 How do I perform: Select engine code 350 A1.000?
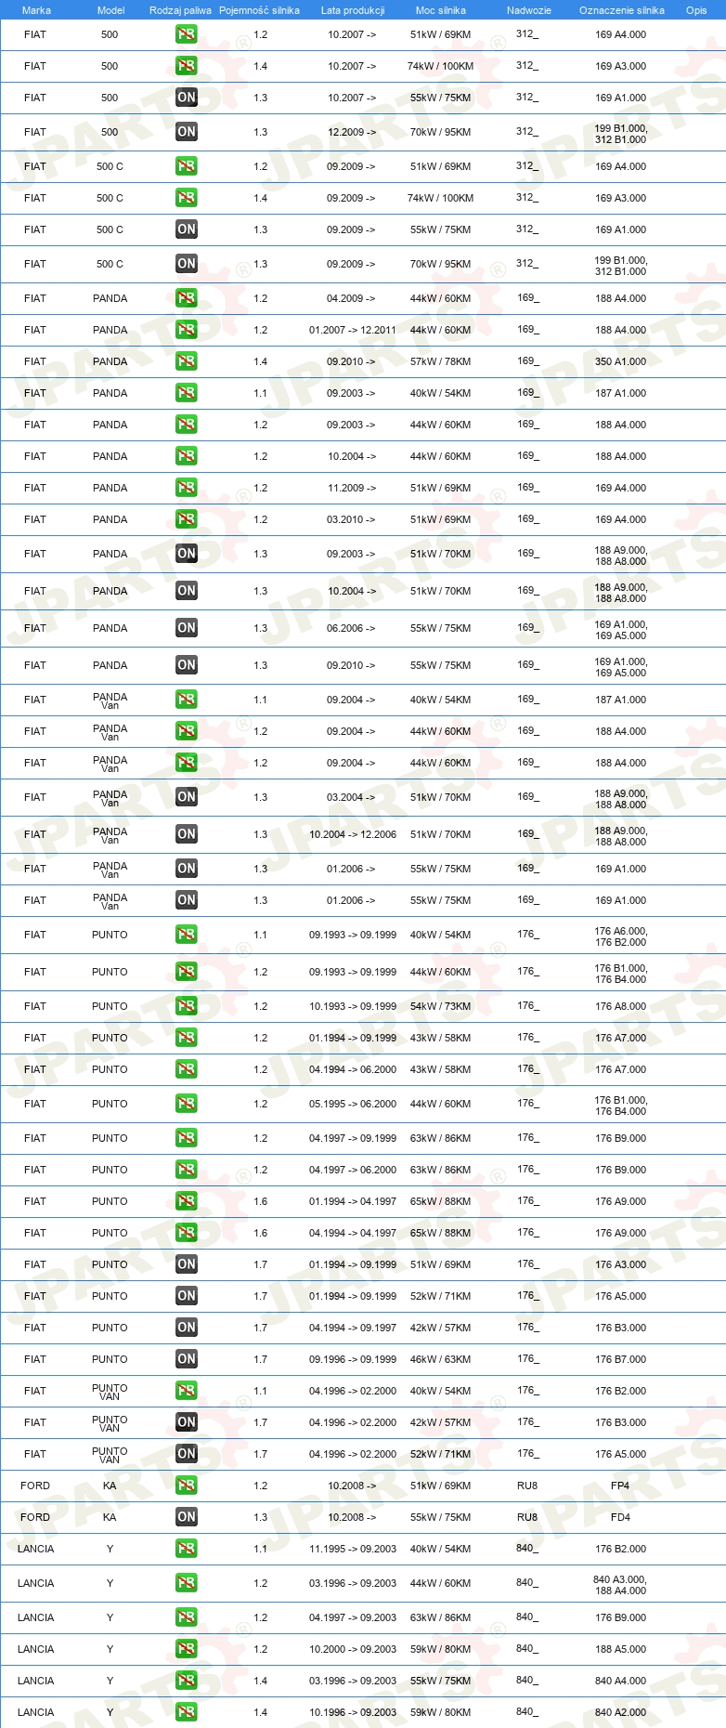621,361
